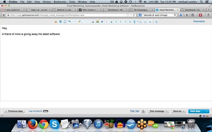Image resolution: width=212 pixels, height=132 pixels.
Task: Open the URL history dropdown arrow
Action: [131, 15]
